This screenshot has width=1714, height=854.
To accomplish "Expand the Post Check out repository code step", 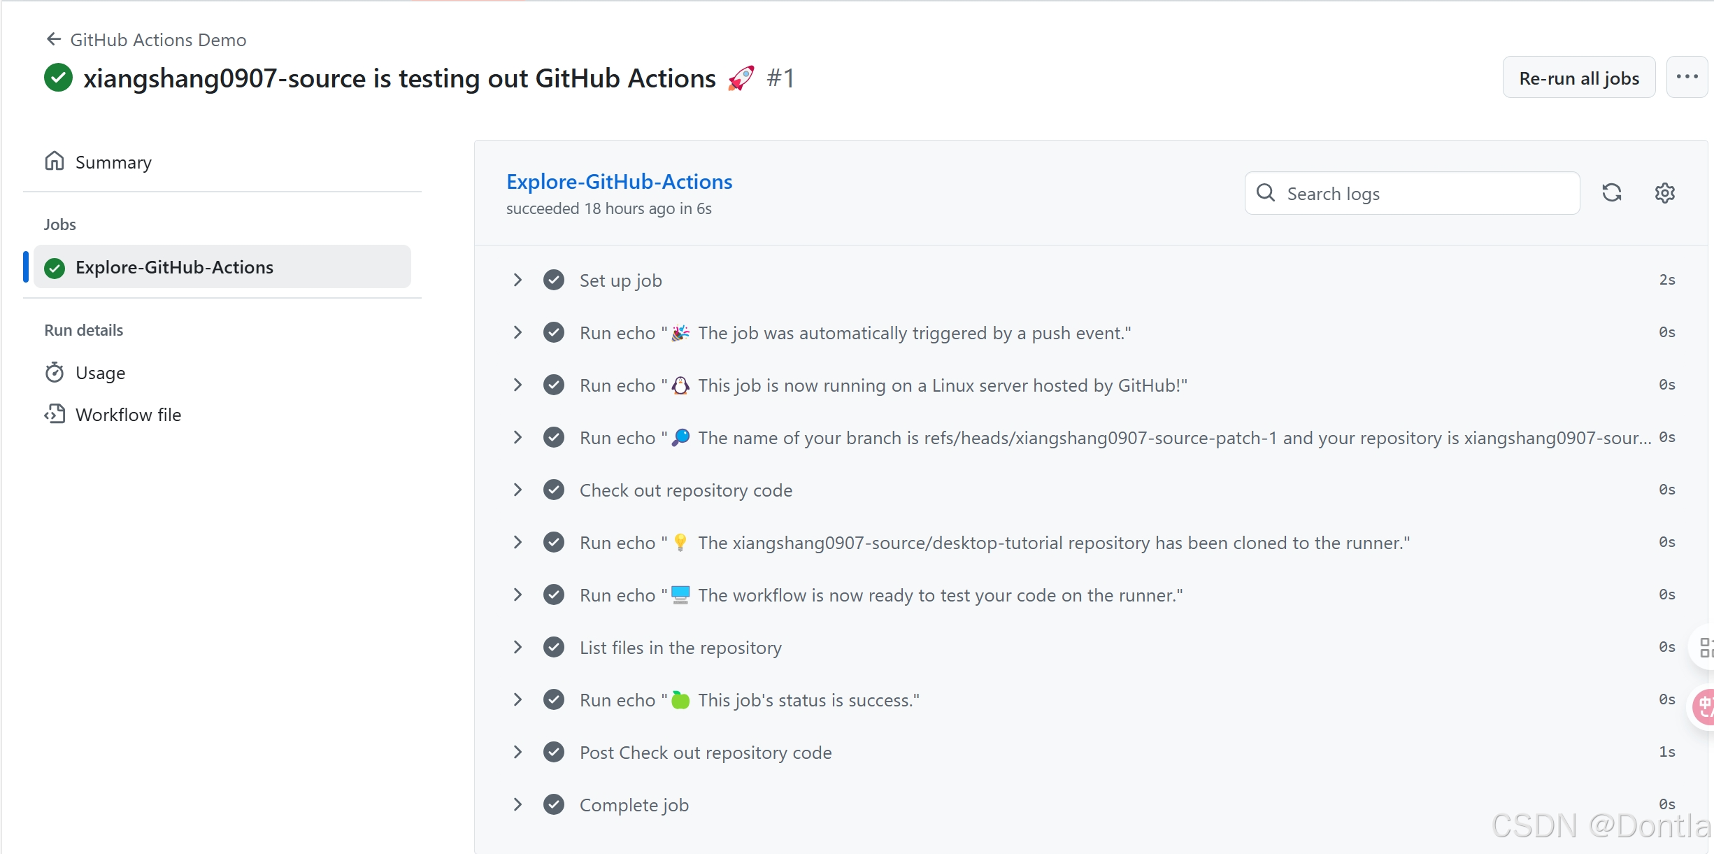I will click(517, 752).
